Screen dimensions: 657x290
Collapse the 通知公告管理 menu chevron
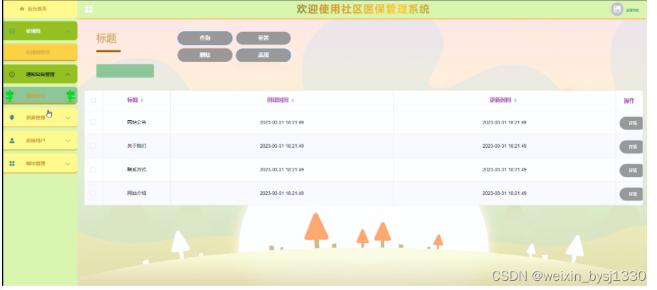tap(68, 75)
